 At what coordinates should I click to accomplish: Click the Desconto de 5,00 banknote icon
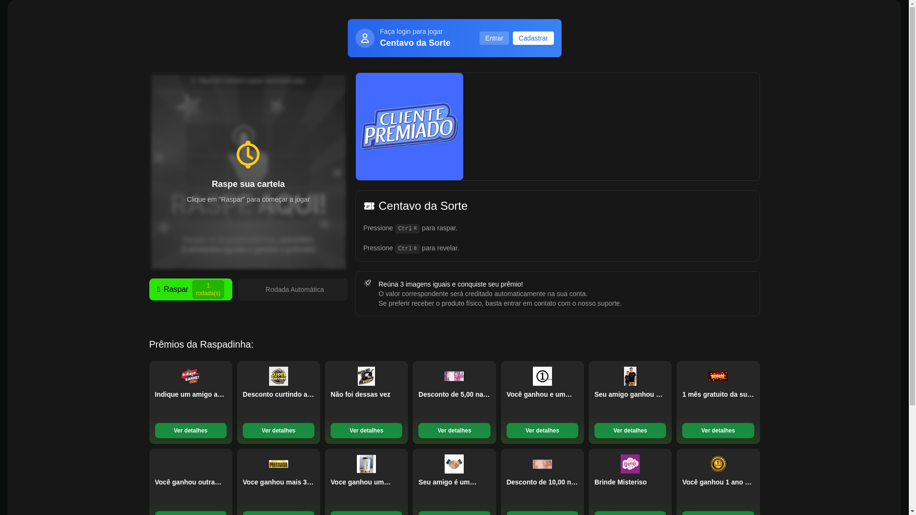tap(454, 376)
